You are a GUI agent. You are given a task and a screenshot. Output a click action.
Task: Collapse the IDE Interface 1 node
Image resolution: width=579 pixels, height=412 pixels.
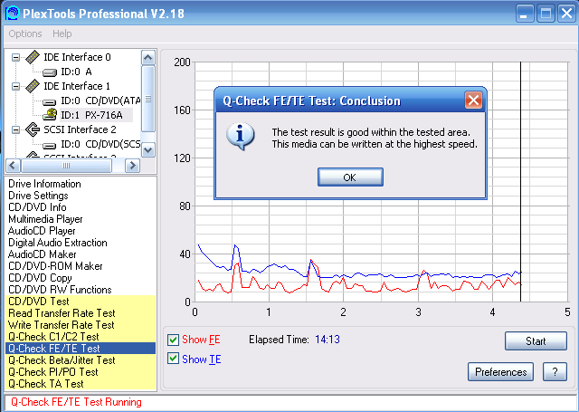click(15, 86)
